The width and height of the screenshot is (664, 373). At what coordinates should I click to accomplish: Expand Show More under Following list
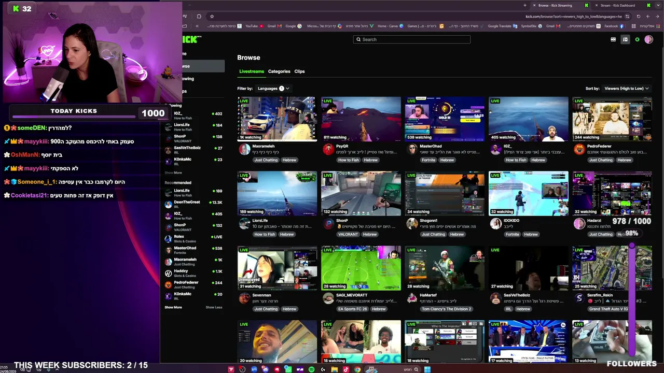(x=173, y=173)
